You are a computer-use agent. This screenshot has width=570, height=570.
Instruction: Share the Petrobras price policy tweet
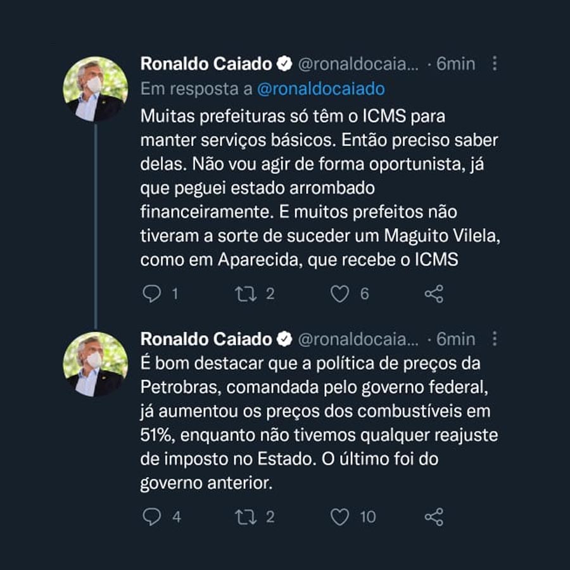point(434,517)
